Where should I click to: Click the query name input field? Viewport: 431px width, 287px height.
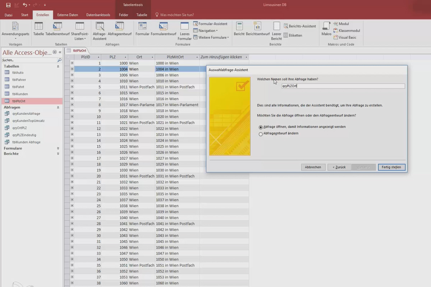pyautogui.click(x=343, y=86)
